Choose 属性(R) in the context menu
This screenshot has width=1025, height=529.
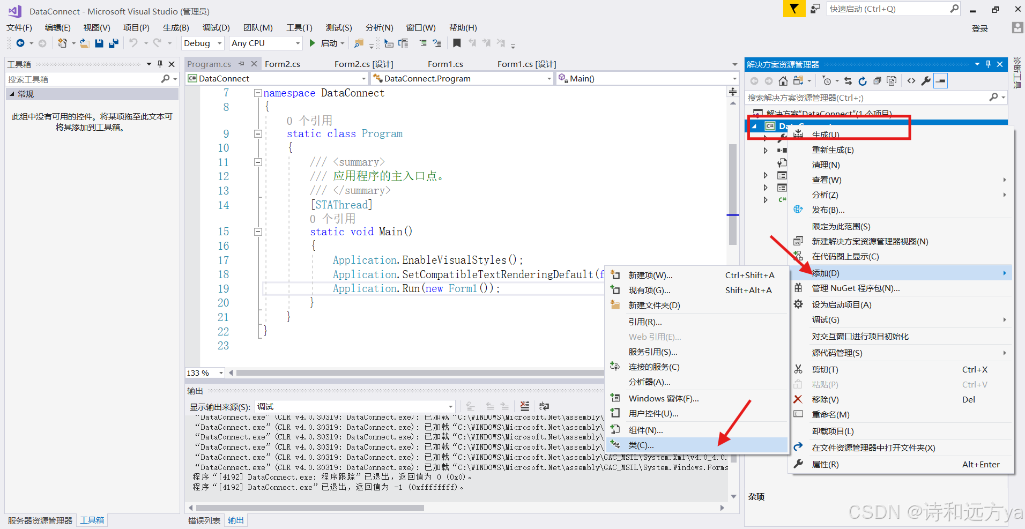902,465
